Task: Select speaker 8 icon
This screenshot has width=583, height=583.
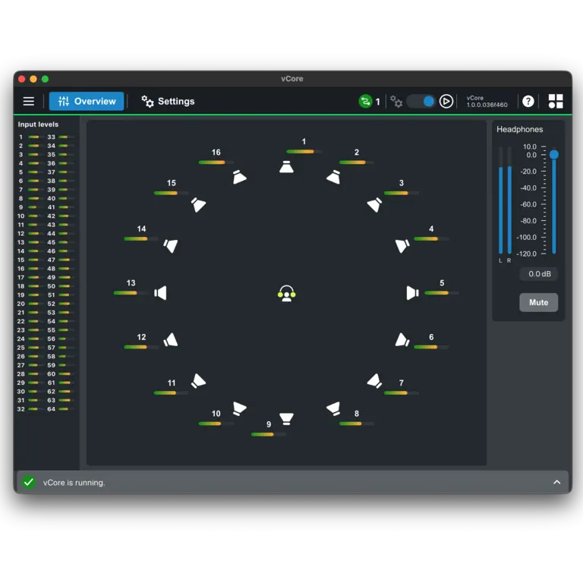Action: tap(333, 408)
